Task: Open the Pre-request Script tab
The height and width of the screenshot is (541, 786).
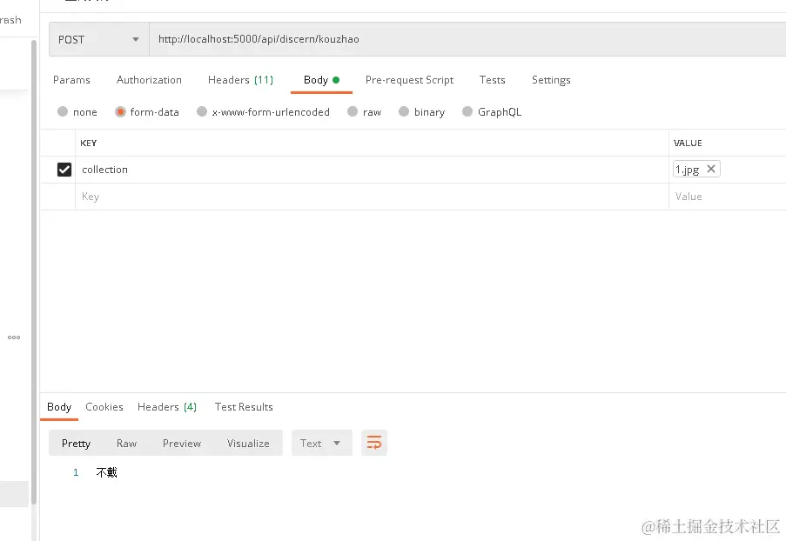Action: coord(410,80)
